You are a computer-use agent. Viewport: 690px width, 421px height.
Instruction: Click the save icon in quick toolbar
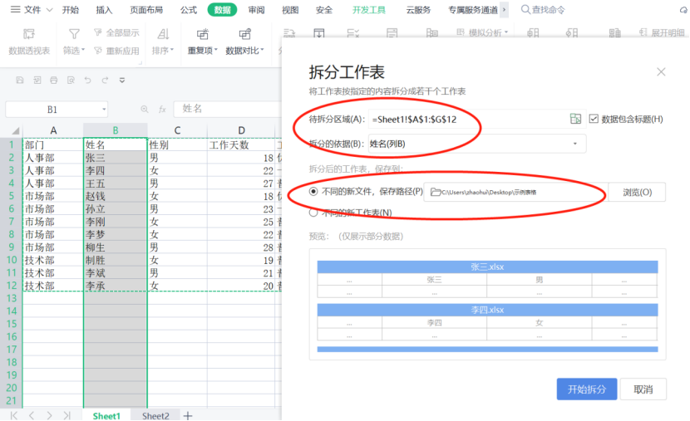[x=20, y=80]
